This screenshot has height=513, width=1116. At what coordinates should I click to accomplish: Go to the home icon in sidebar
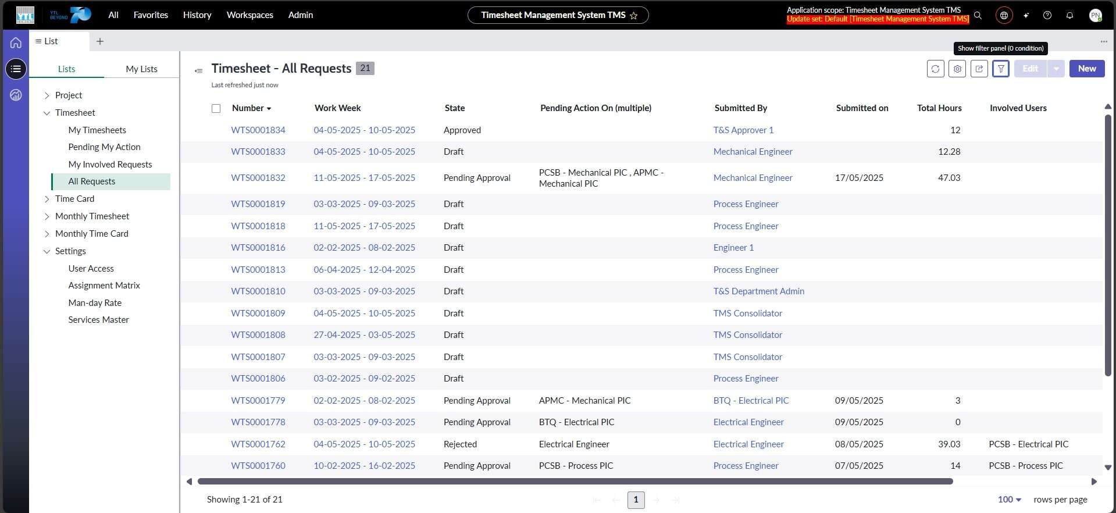coord(16,42)
